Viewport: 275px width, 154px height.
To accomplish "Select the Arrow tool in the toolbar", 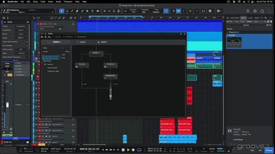I will (x=61, y=11).
